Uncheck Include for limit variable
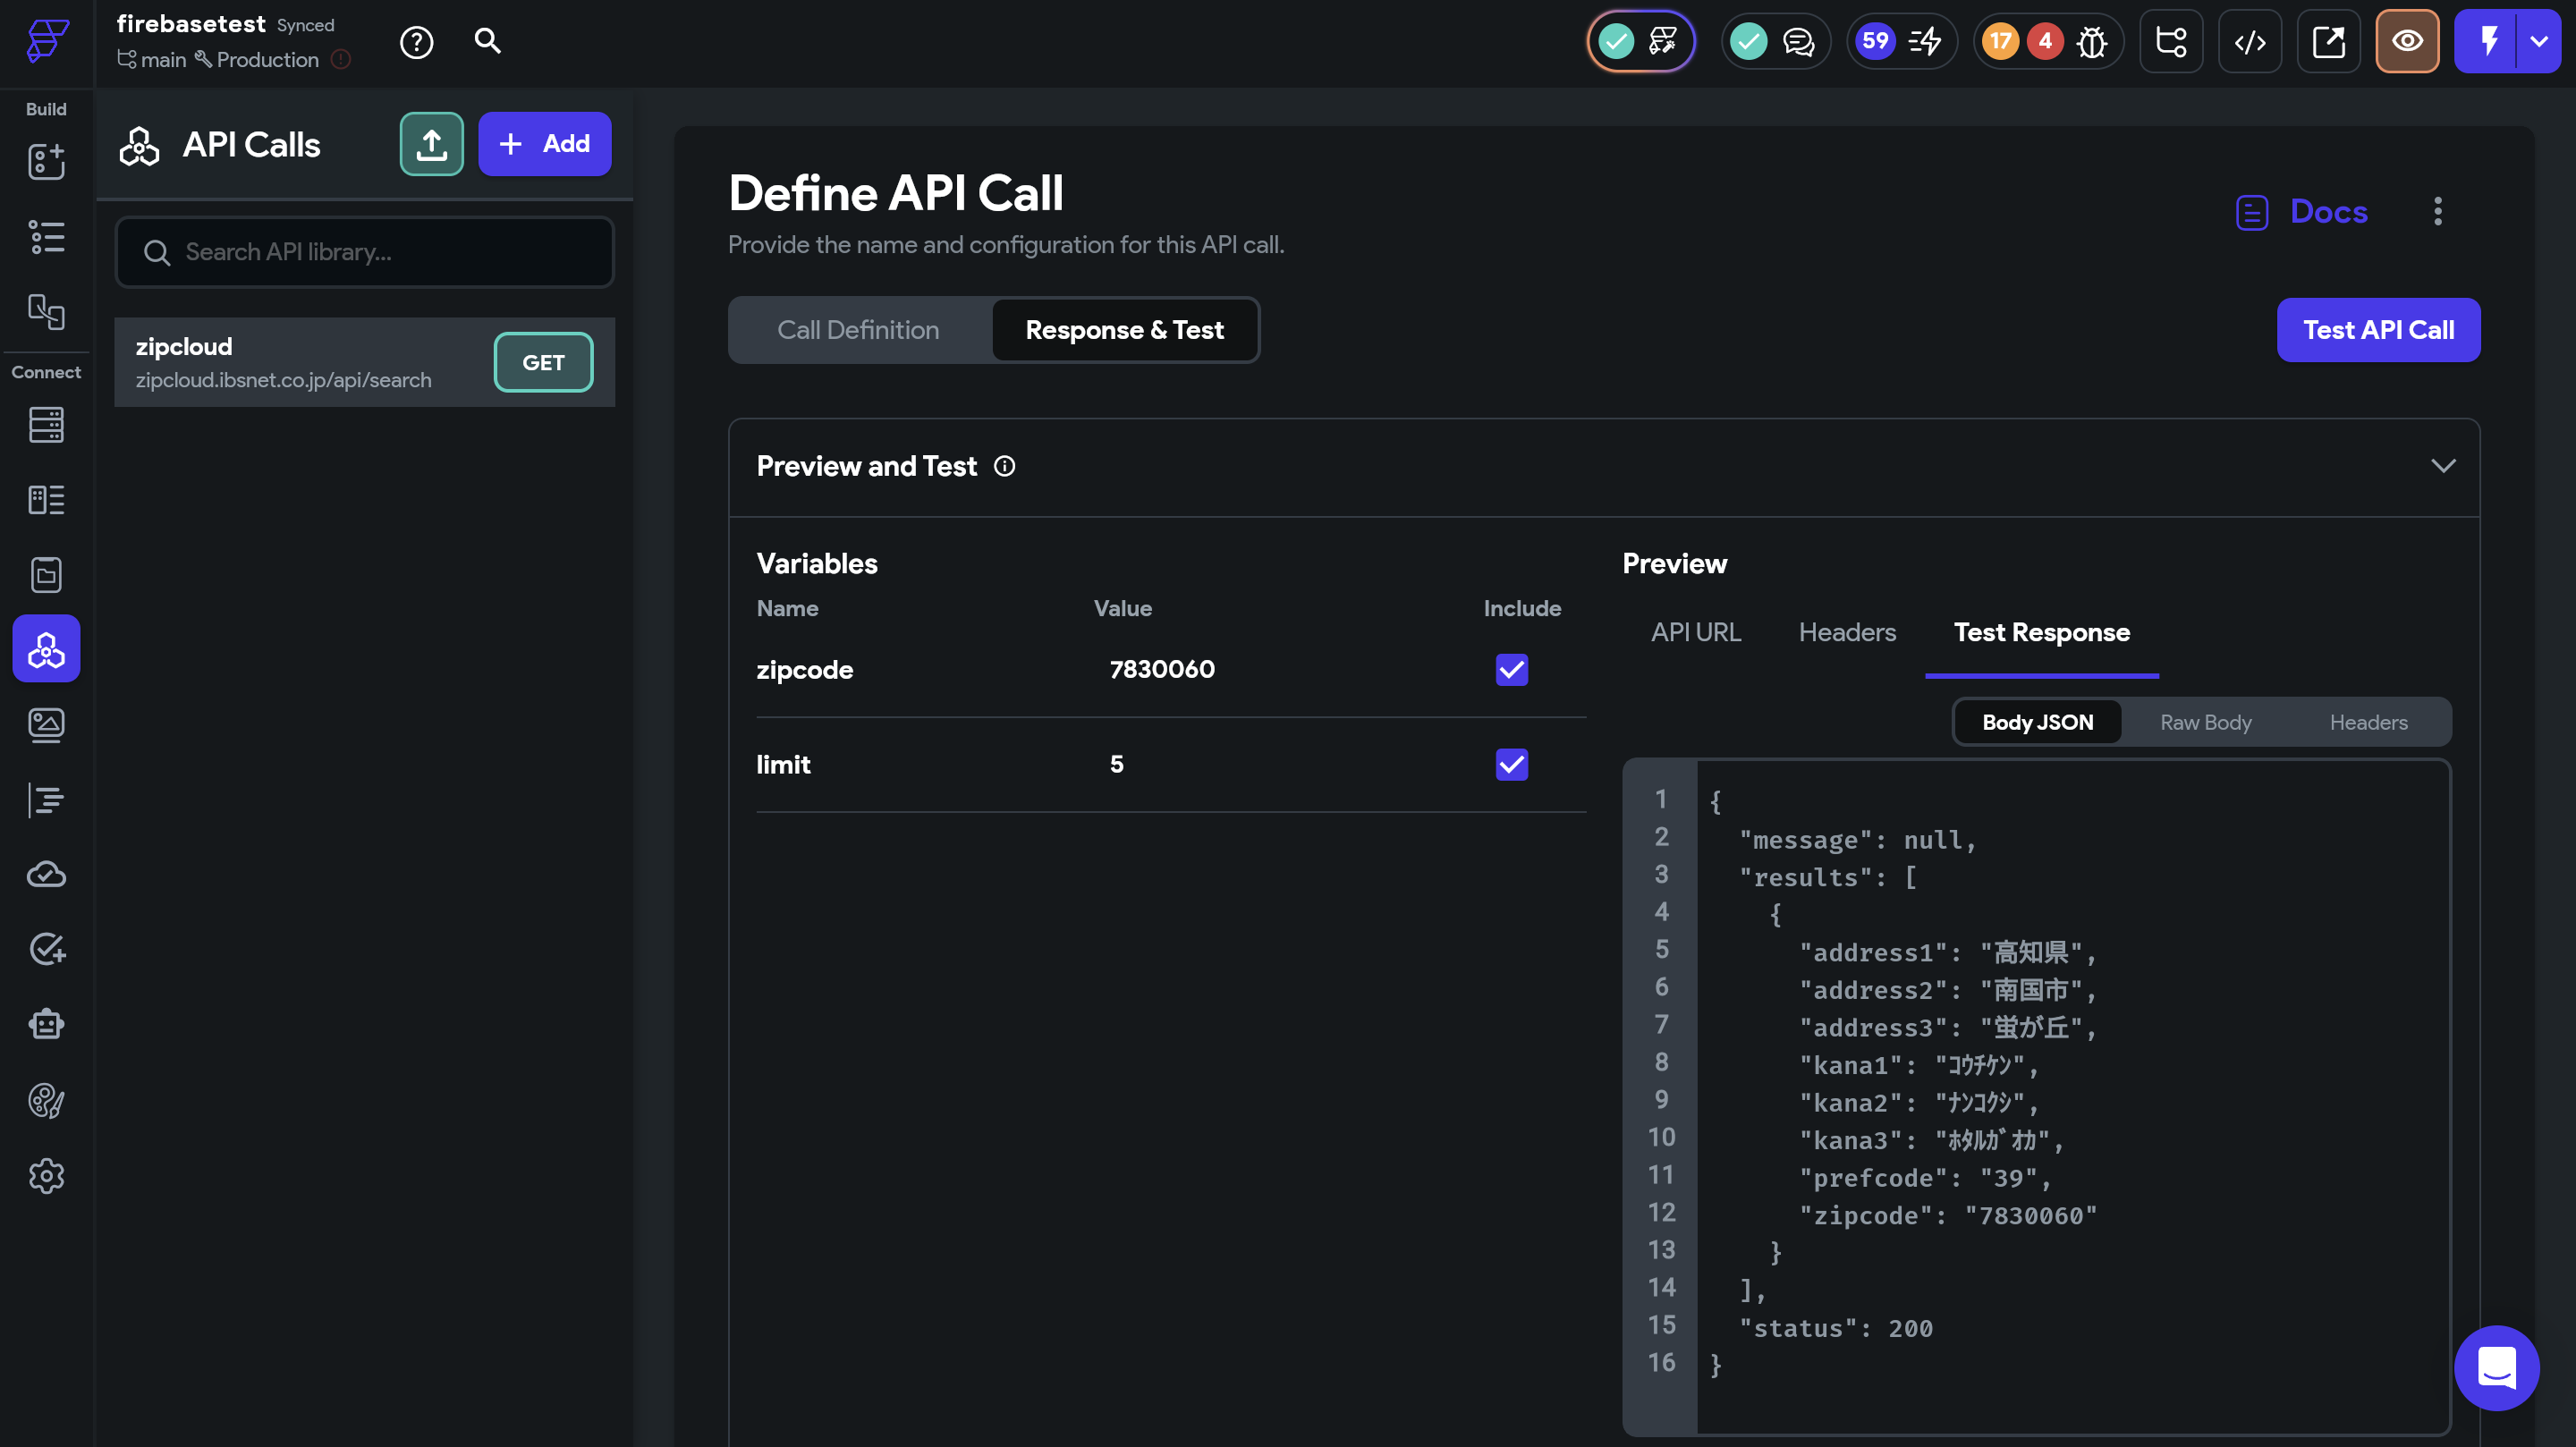The height and width of the screenshot is (1447, 2576). (1511, 764)
